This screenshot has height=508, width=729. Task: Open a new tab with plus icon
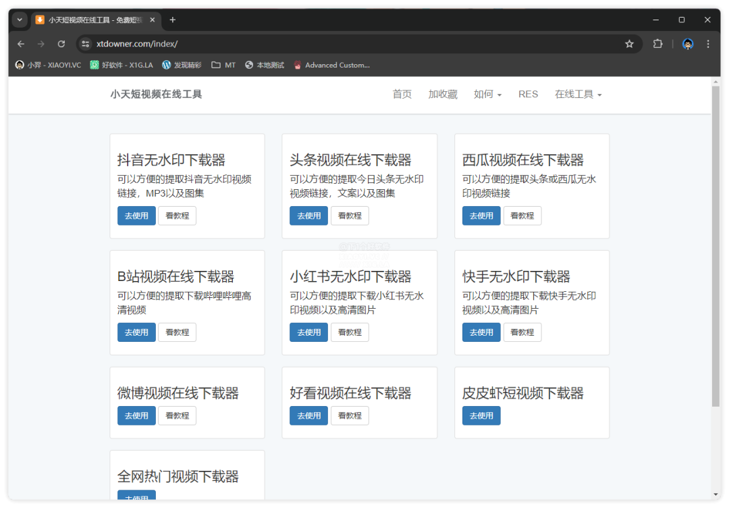click(x=173, y=20)
